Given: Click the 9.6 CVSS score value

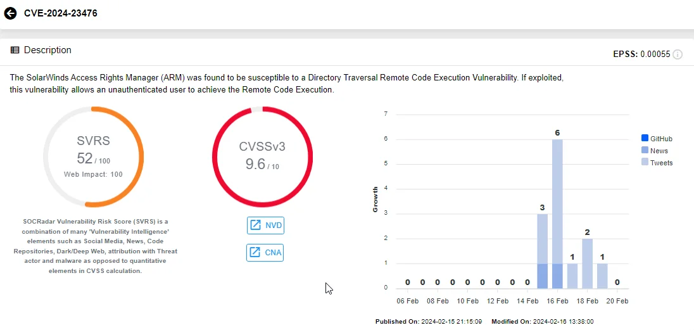Looking at the screenshot, I should [x=255, y=164].
